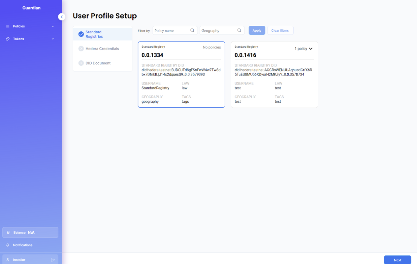Select the Standard Registry card 0.0.1334
Image resolution: width=417 pixels, height=264 pixels.
point(181,75)
